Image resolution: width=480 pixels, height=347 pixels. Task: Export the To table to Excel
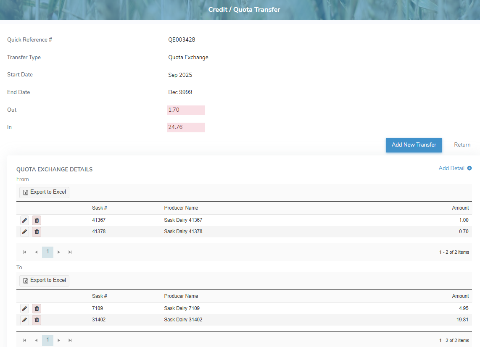click(x=44, y=281)
